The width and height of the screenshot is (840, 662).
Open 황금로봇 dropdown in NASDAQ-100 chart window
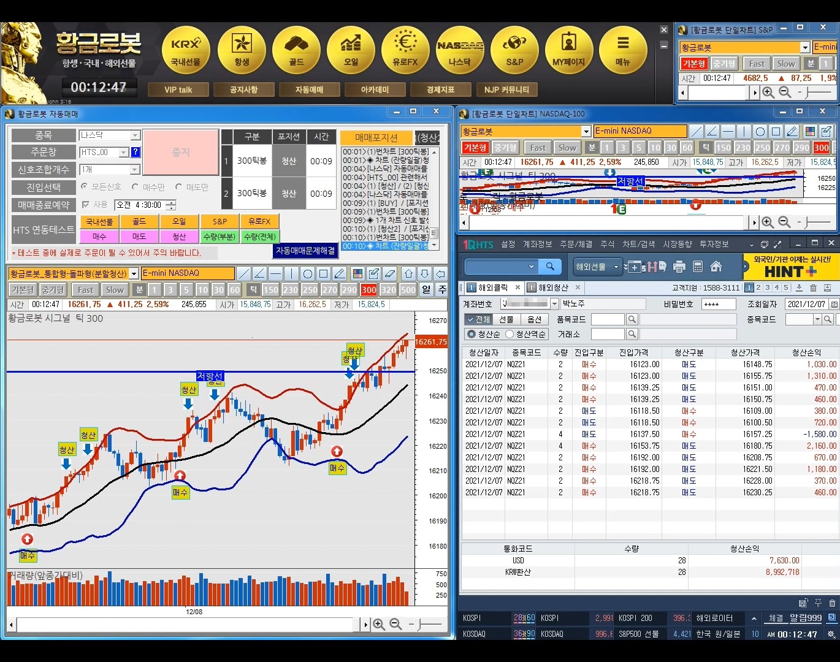pyautogui.click(x=586, y=131)
